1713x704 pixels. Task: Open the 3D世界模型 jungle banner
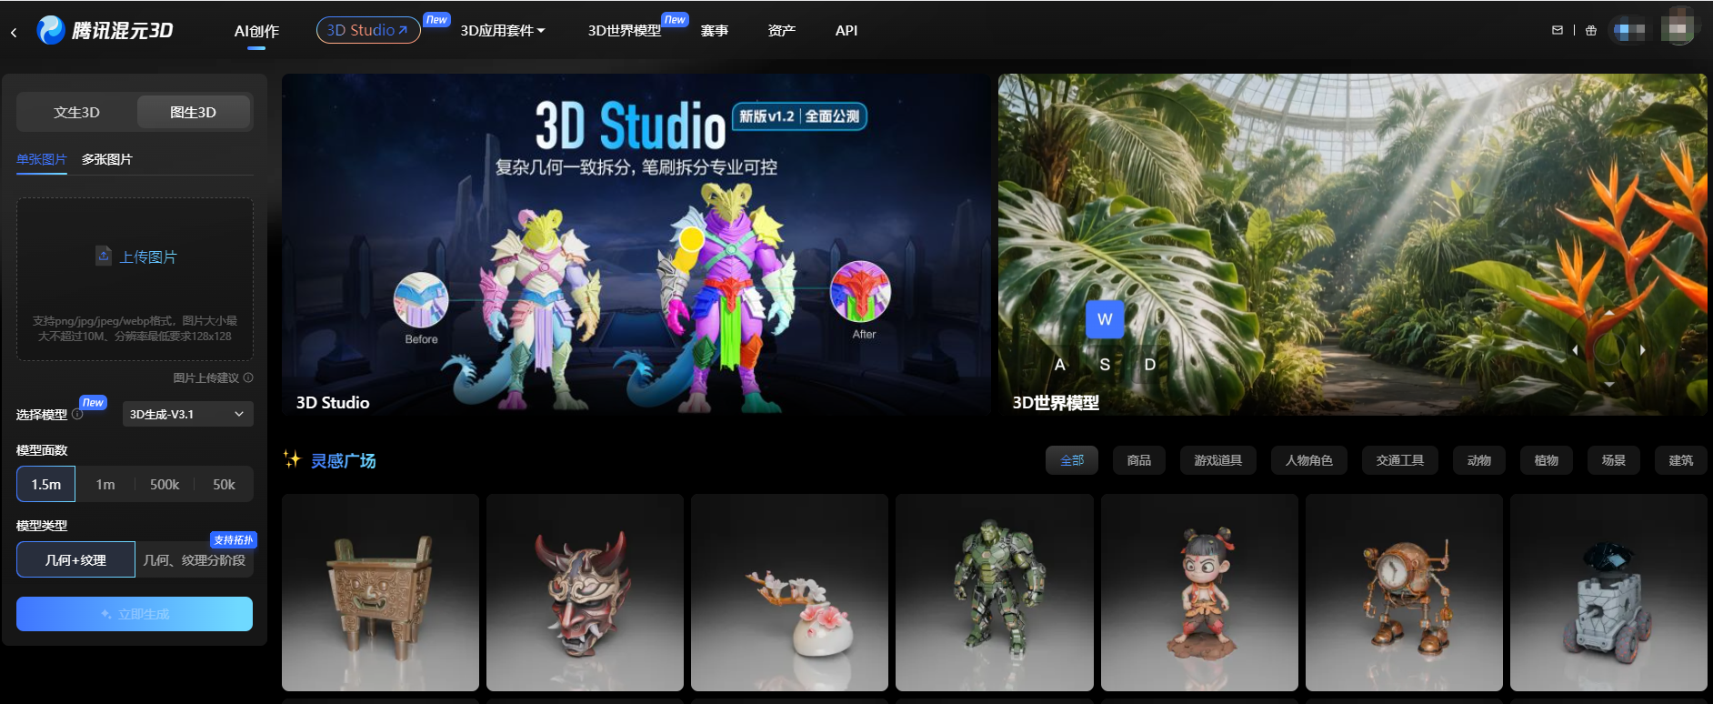coord(1353,245)
